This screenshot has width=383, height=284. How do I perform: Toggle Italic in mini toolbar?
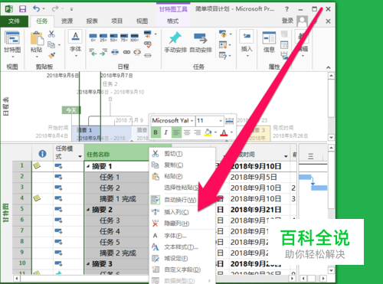[165, 132]
